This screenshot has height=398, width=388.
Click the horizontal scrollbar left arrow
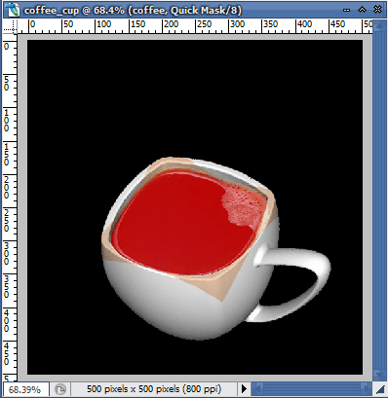(x=257, y=388)
